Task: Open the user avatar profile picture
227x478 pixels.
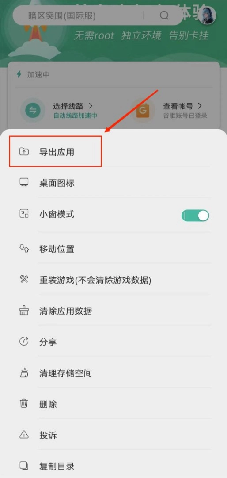Action: (207, 15)
